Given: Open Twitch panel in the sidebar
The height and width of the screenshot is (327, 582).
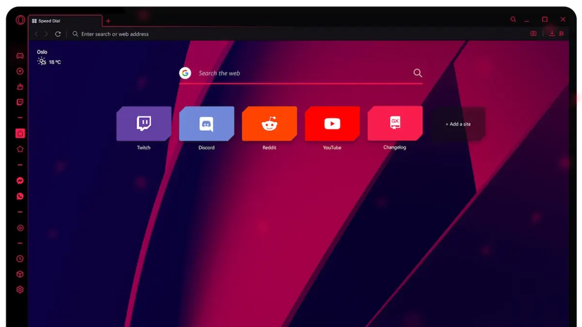Looking at the screenshot, I should pos(20,102).
